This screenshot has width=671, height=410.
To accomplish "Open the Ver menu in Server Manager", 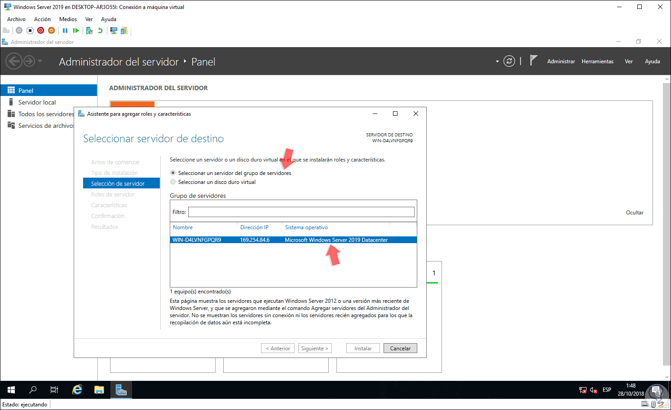I will 629,61.
